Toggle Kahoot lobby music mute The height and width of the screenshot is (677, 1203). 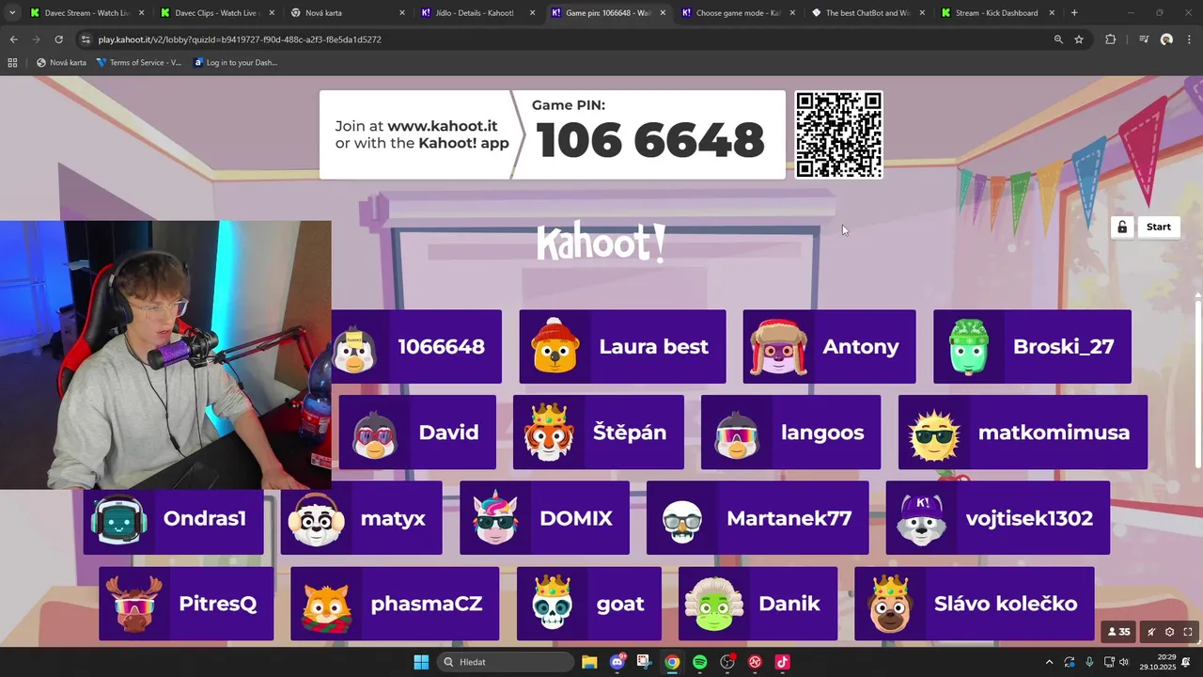click(x=1151, y=632)
